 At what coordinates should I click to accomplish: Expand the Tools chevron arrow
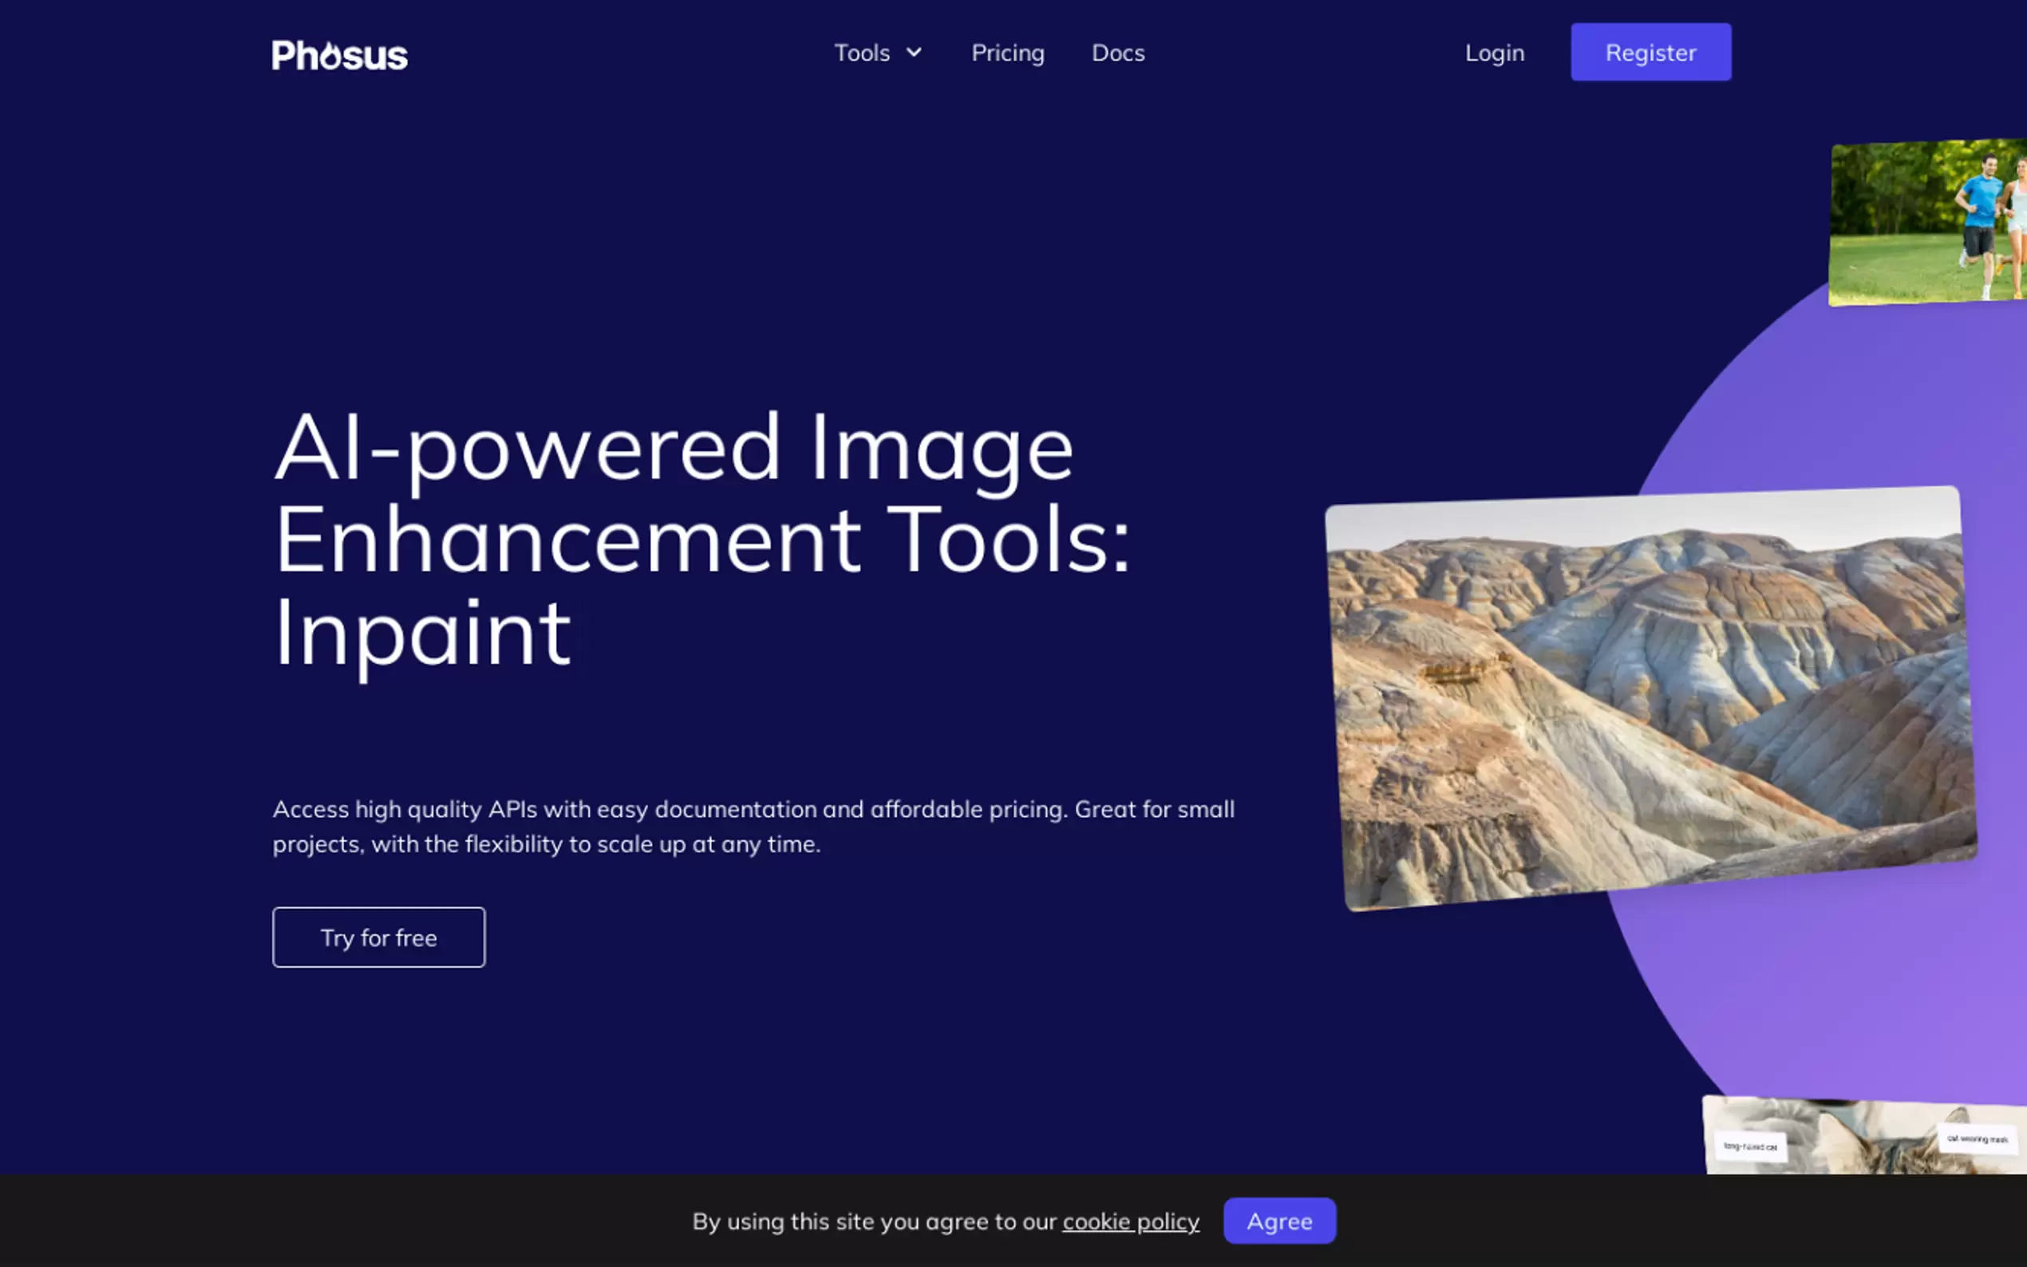click(915, 52)
